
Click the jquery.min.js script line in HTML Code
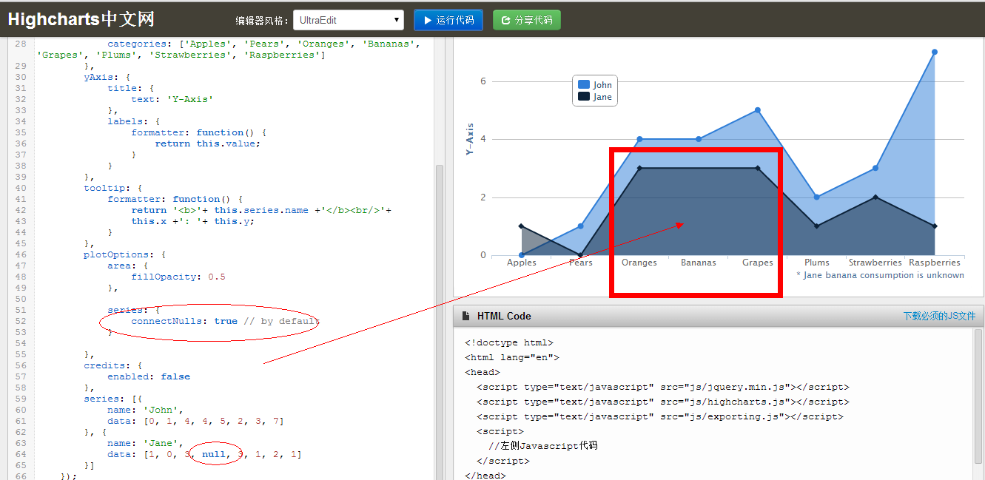[663, 387]
